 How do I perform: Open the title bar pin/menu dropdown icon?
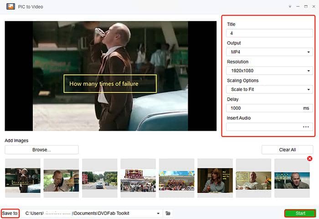[290, 6]
